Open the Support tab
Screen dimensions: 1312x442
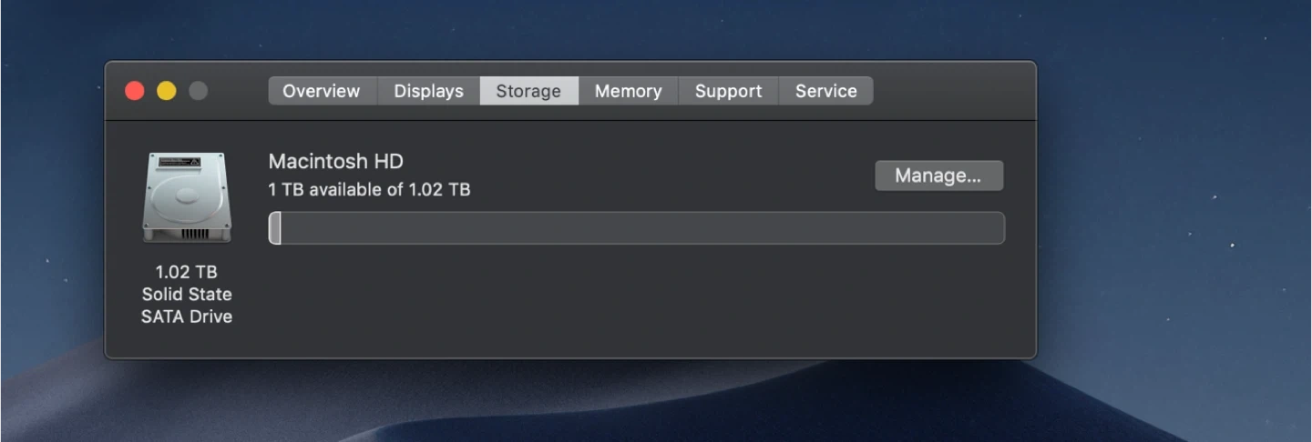pyautogui.click(x=728, y=91)
